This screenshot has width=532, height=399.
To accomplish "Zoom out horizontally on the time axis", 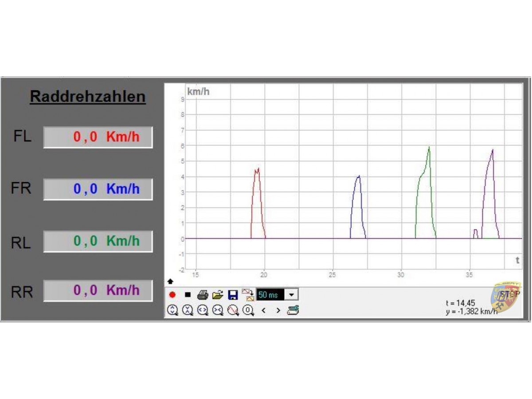I will click(x=218, y=310).
